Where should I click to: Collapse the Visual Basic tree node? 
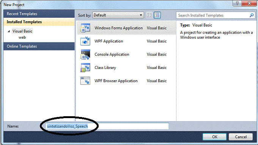coord(9,31)
